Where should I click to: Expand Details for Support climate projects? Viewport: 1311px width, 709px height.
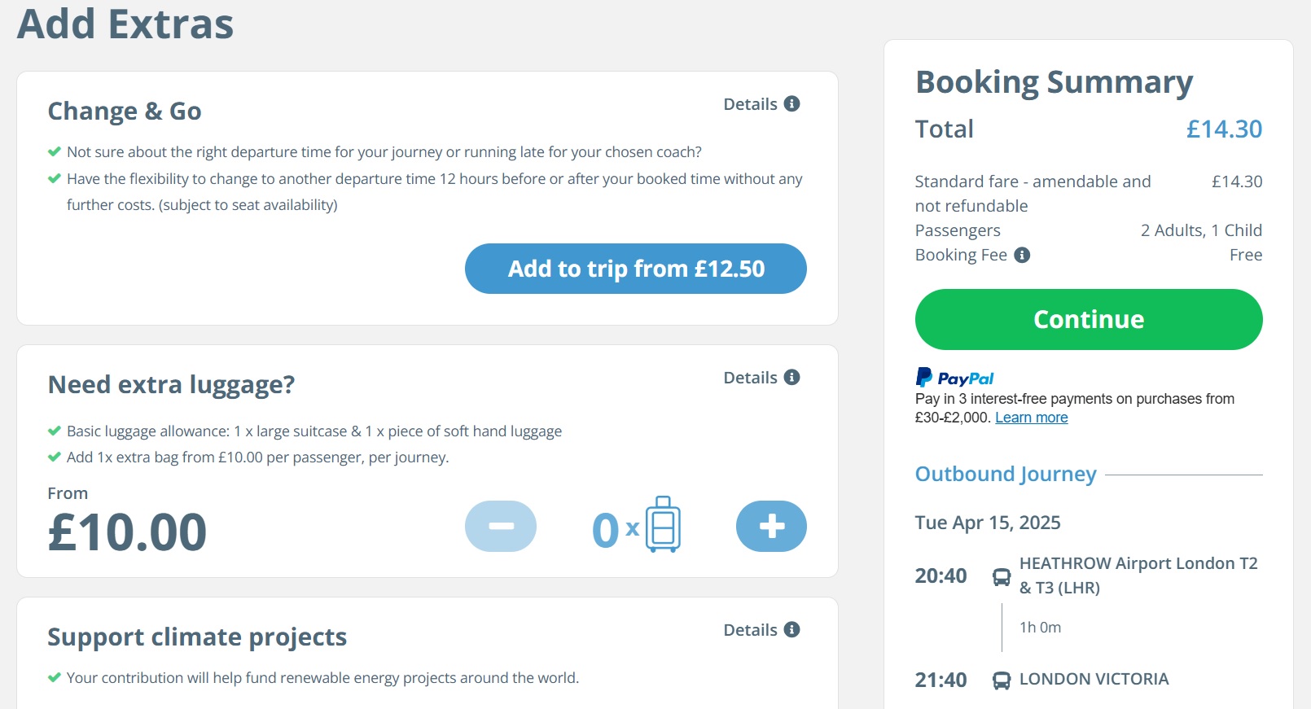point(750,630)
